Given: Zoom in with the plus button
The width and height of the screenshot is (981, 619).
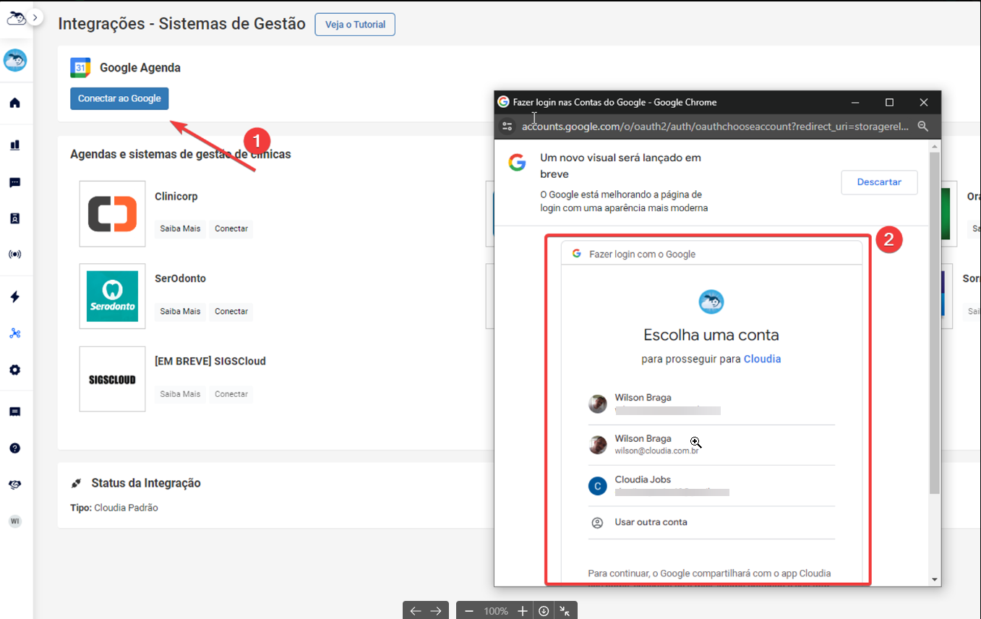Looking at the screenshot, I should 523,611.
